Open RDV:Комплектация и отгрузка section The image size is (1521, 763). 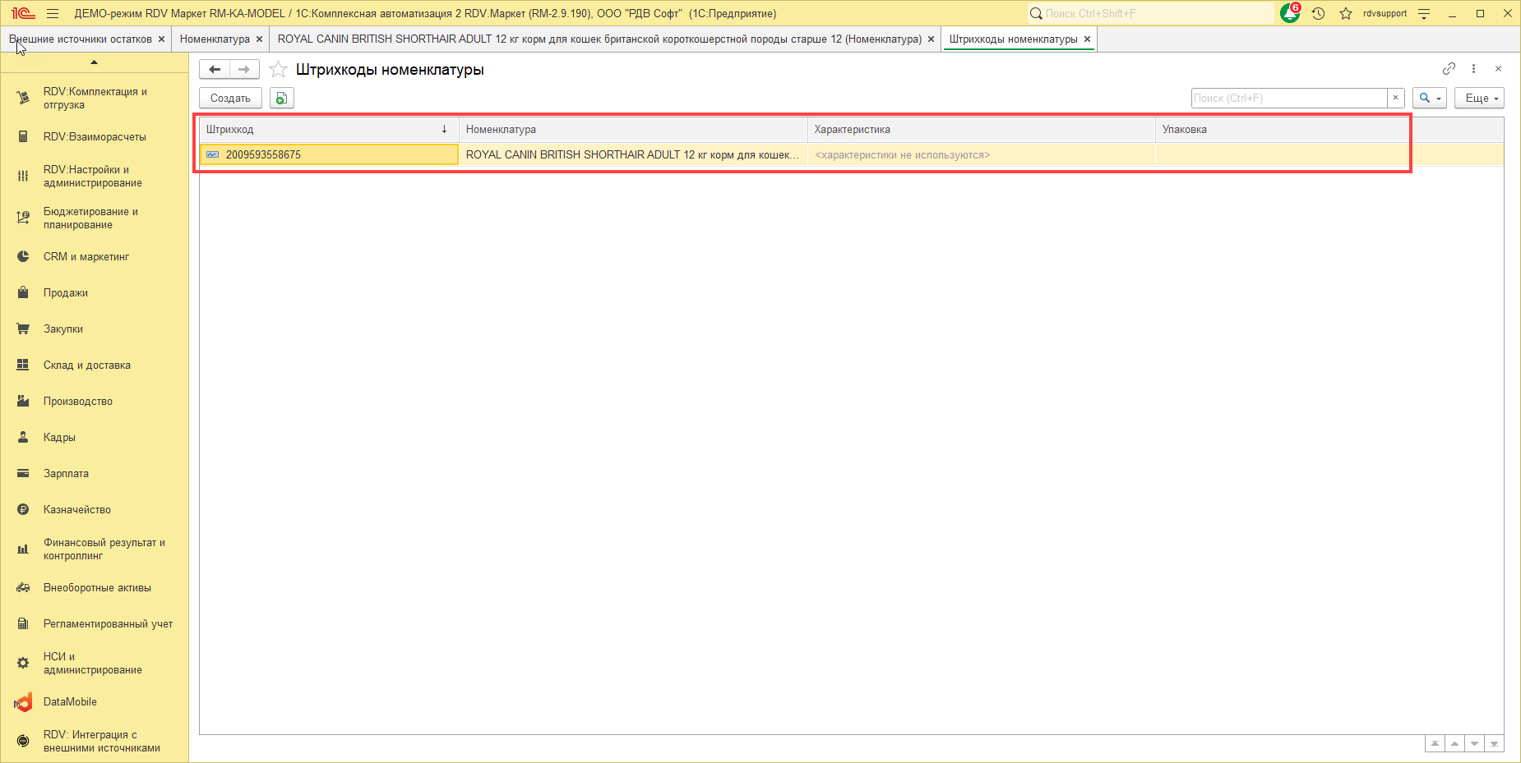coord(95,99)
